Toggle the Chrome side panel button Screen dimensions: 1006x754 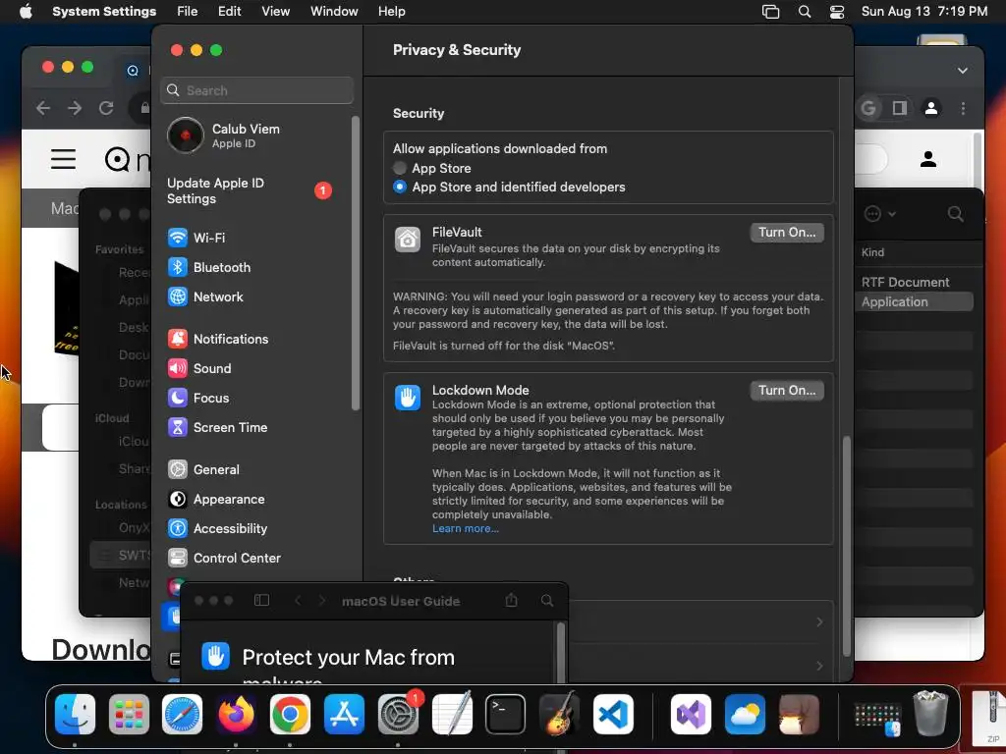pos(900,108)
